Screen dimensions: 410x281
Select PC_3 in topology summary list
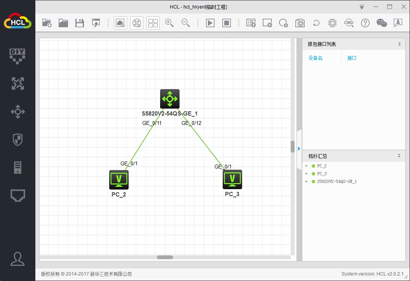pos(322,174)
